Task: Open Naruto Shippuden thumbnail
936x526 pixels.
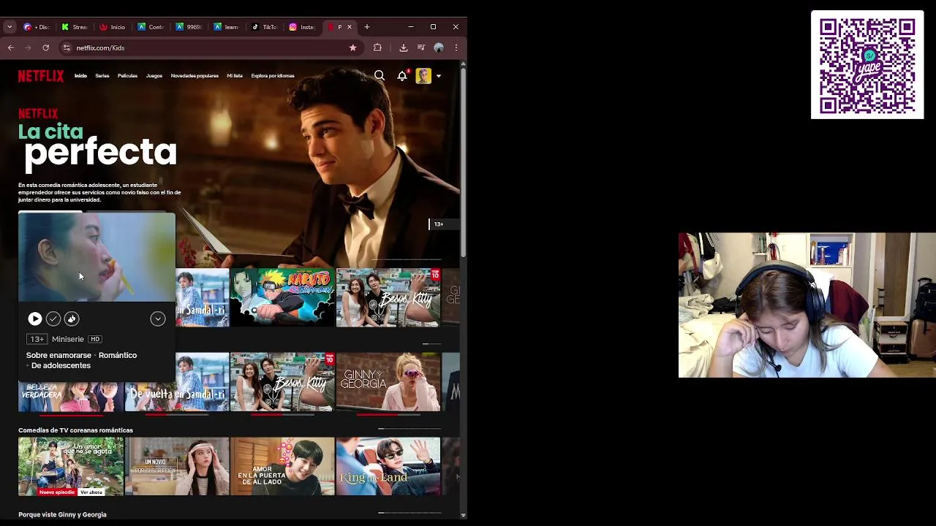Action: coord(282,297)
